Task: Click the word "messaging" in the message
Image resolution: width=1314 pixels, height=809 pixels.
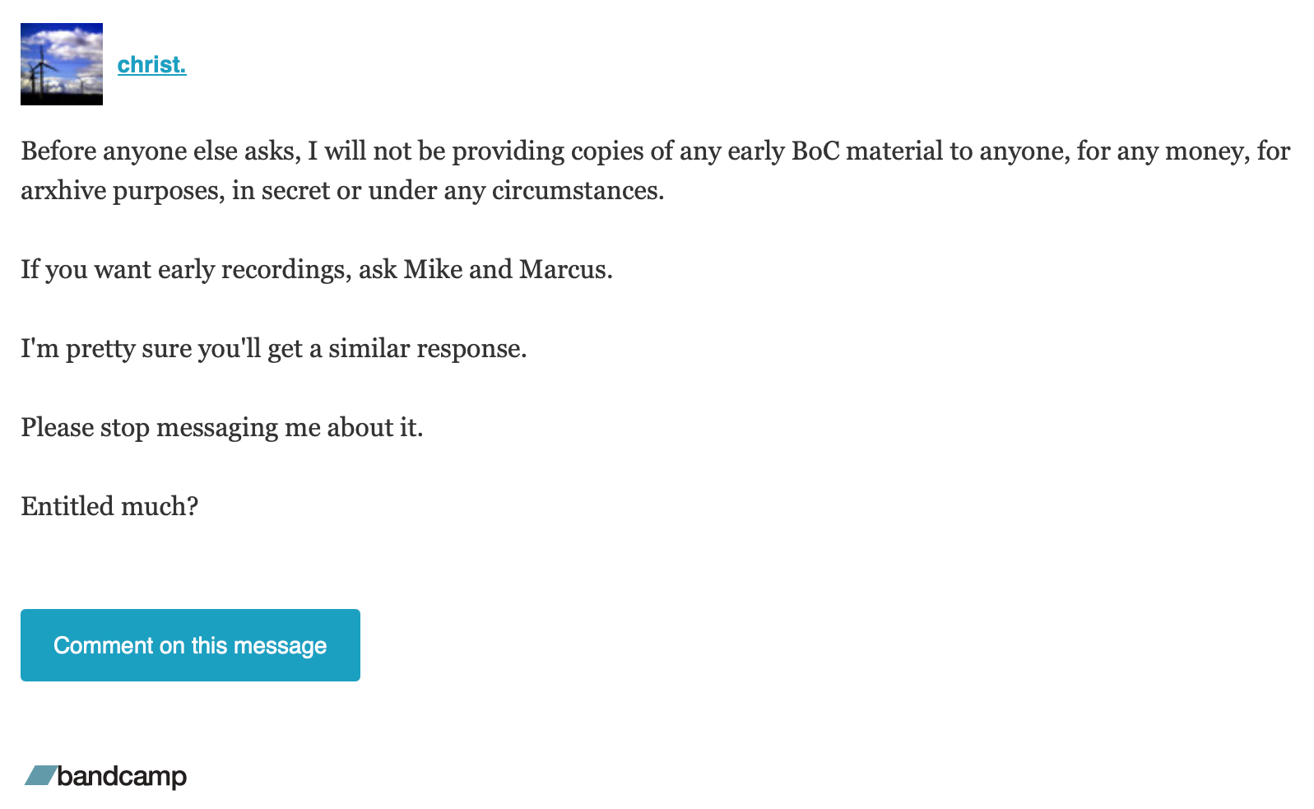Action: coord(217,428)
